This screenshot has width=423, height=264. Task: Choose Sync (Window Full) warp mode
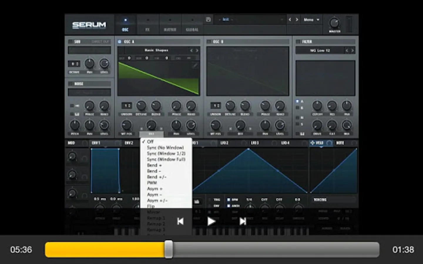[x=166, y=159]
